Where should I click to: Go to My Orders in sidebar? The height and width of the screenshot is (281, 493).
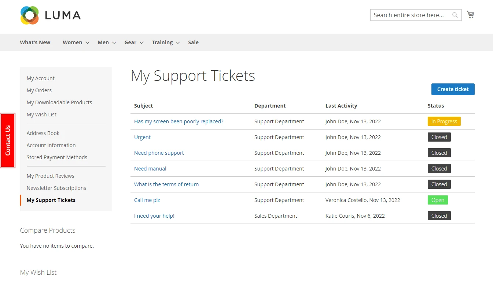click(x=39, y=90)
